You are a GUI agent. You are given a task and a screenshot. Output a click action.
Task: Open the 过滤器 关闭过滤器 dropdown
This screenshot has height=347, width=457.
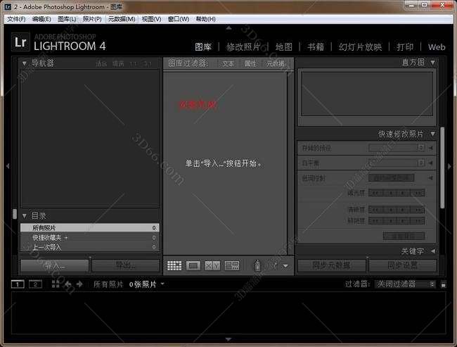(x=405, y=284)
